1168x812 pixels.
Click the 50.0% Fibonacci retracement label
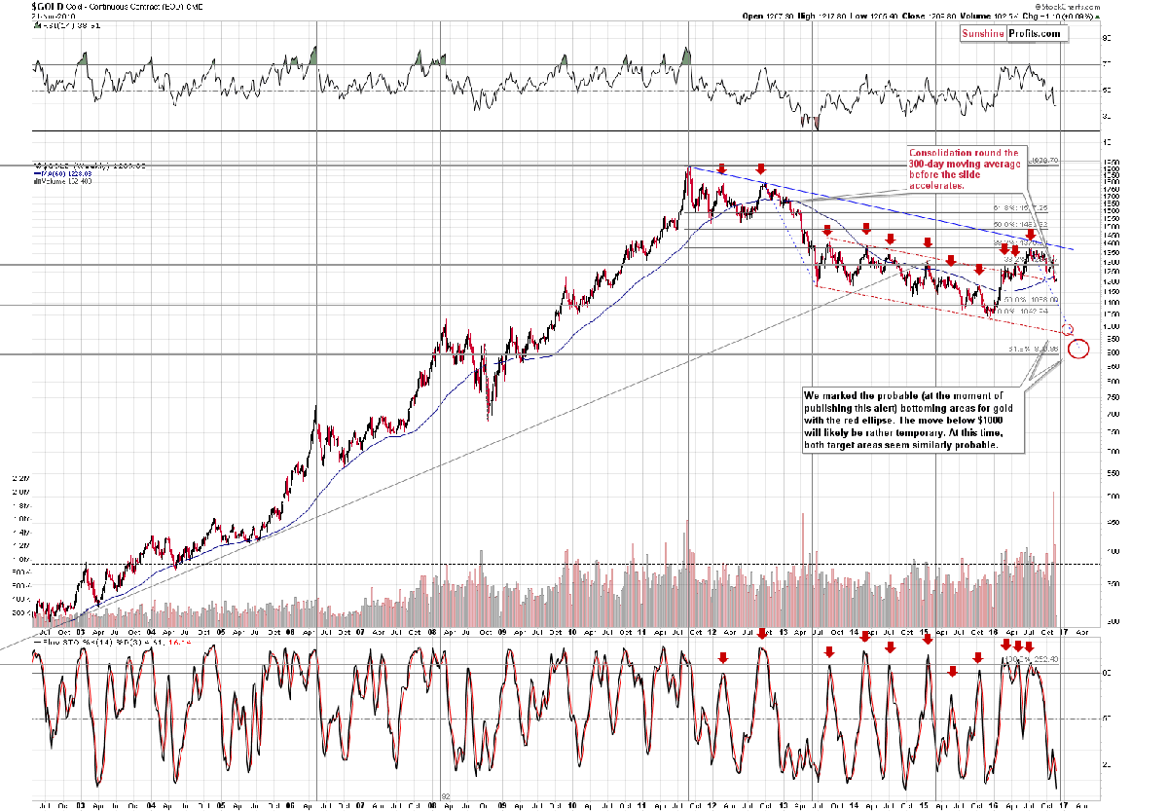coord(1020,224)
